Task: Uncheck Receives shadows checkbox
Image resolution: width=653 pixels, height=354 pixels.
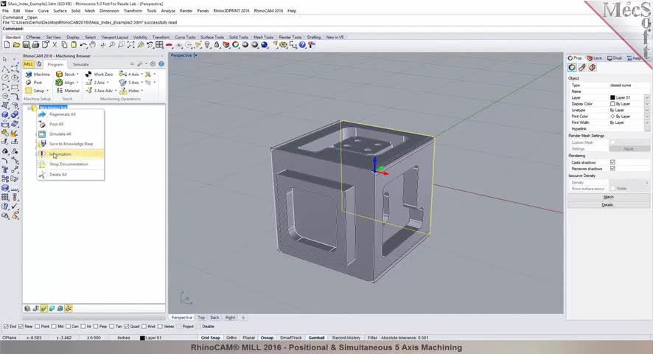Action: pyautogui.click(x=612, y=168)
